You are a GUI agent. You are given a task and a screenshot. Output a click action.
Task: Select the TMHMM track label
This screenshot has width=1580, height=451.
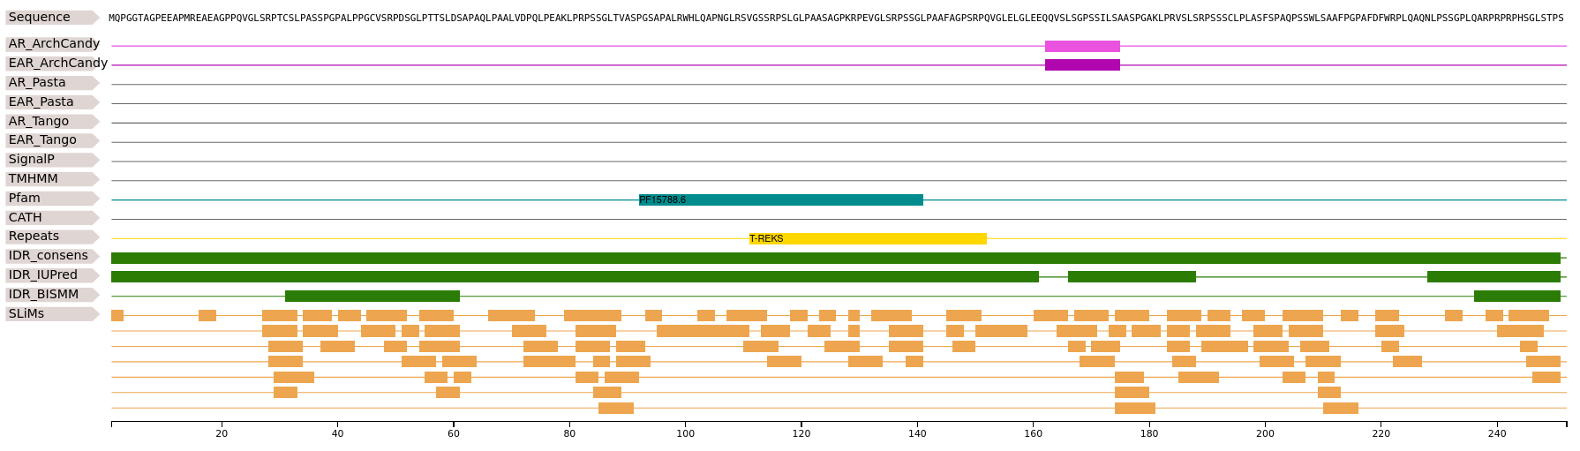coord(51,179)
